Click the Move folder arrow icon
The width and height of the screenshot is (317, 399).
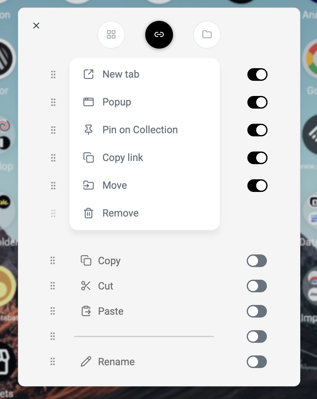[89, 185]
